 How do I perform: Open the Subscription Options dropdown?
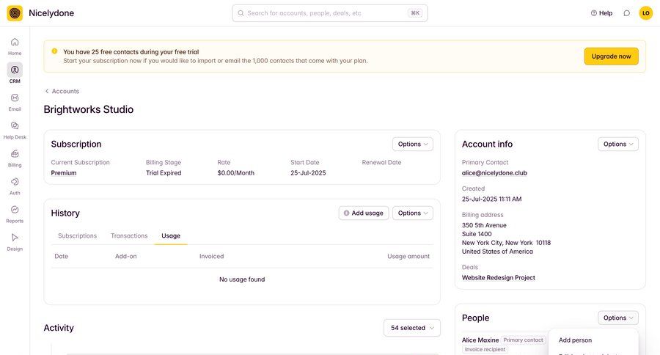[412, 144]
